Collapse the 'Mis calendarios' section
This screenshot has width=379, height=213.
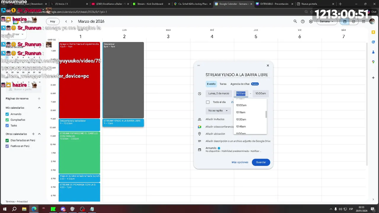tap(39, 108)
